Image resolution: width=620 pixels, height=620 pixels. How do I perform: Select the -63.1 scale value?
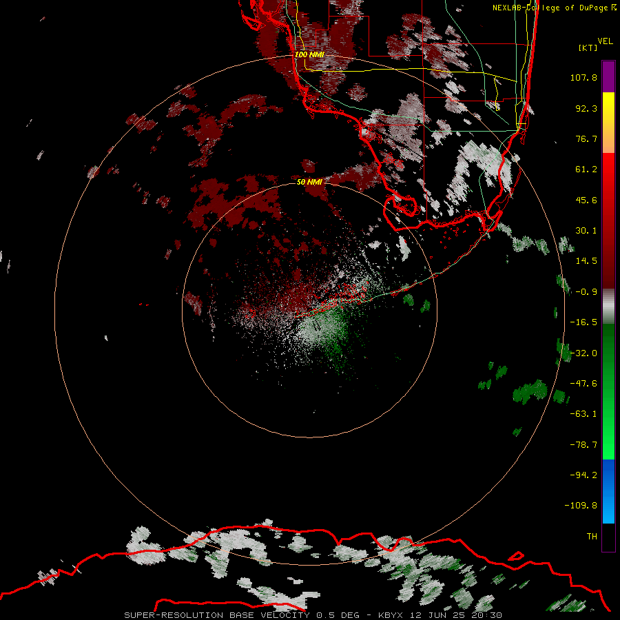pyautogui.click(x=583, y=414)
